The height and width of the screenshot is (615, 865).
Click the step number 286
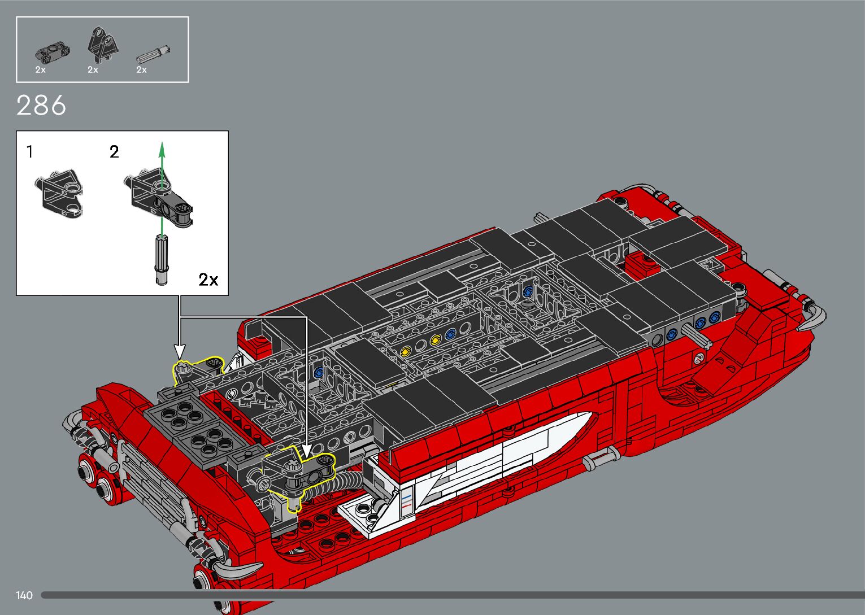point(41,106)
